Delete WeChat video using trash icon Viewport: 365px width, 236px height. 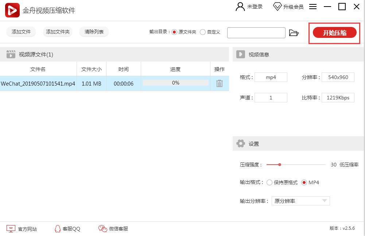219,83
